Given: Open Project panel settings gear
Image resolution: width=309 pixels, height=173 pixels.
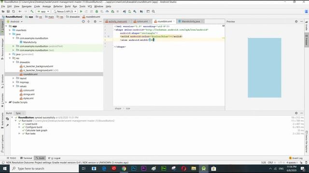Looking at the screenshot, I should 95,21.
